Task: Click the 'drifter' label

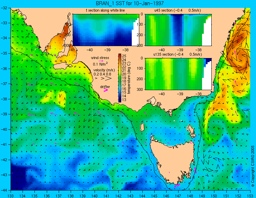Action: [x=105, y=87]
